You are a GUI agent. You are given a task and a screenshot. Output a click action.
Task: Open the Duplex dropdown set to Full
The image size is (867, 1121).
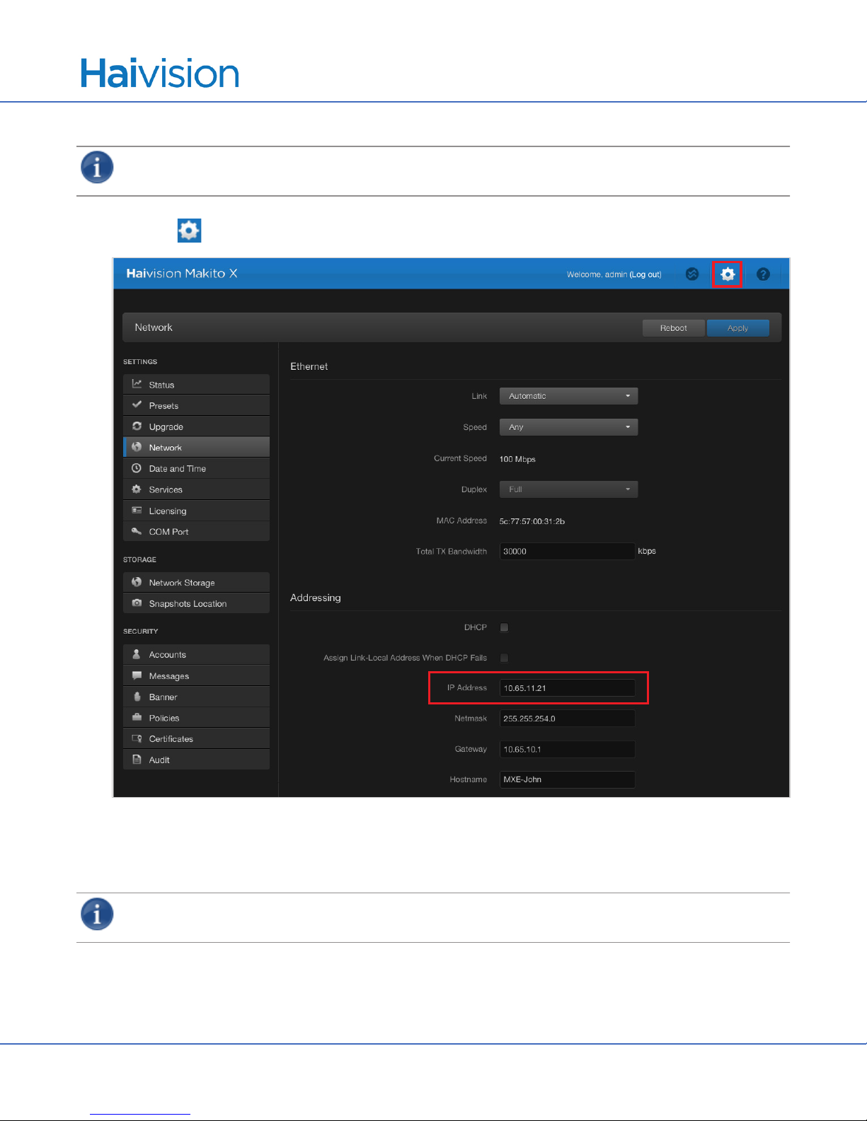[568, 489]
